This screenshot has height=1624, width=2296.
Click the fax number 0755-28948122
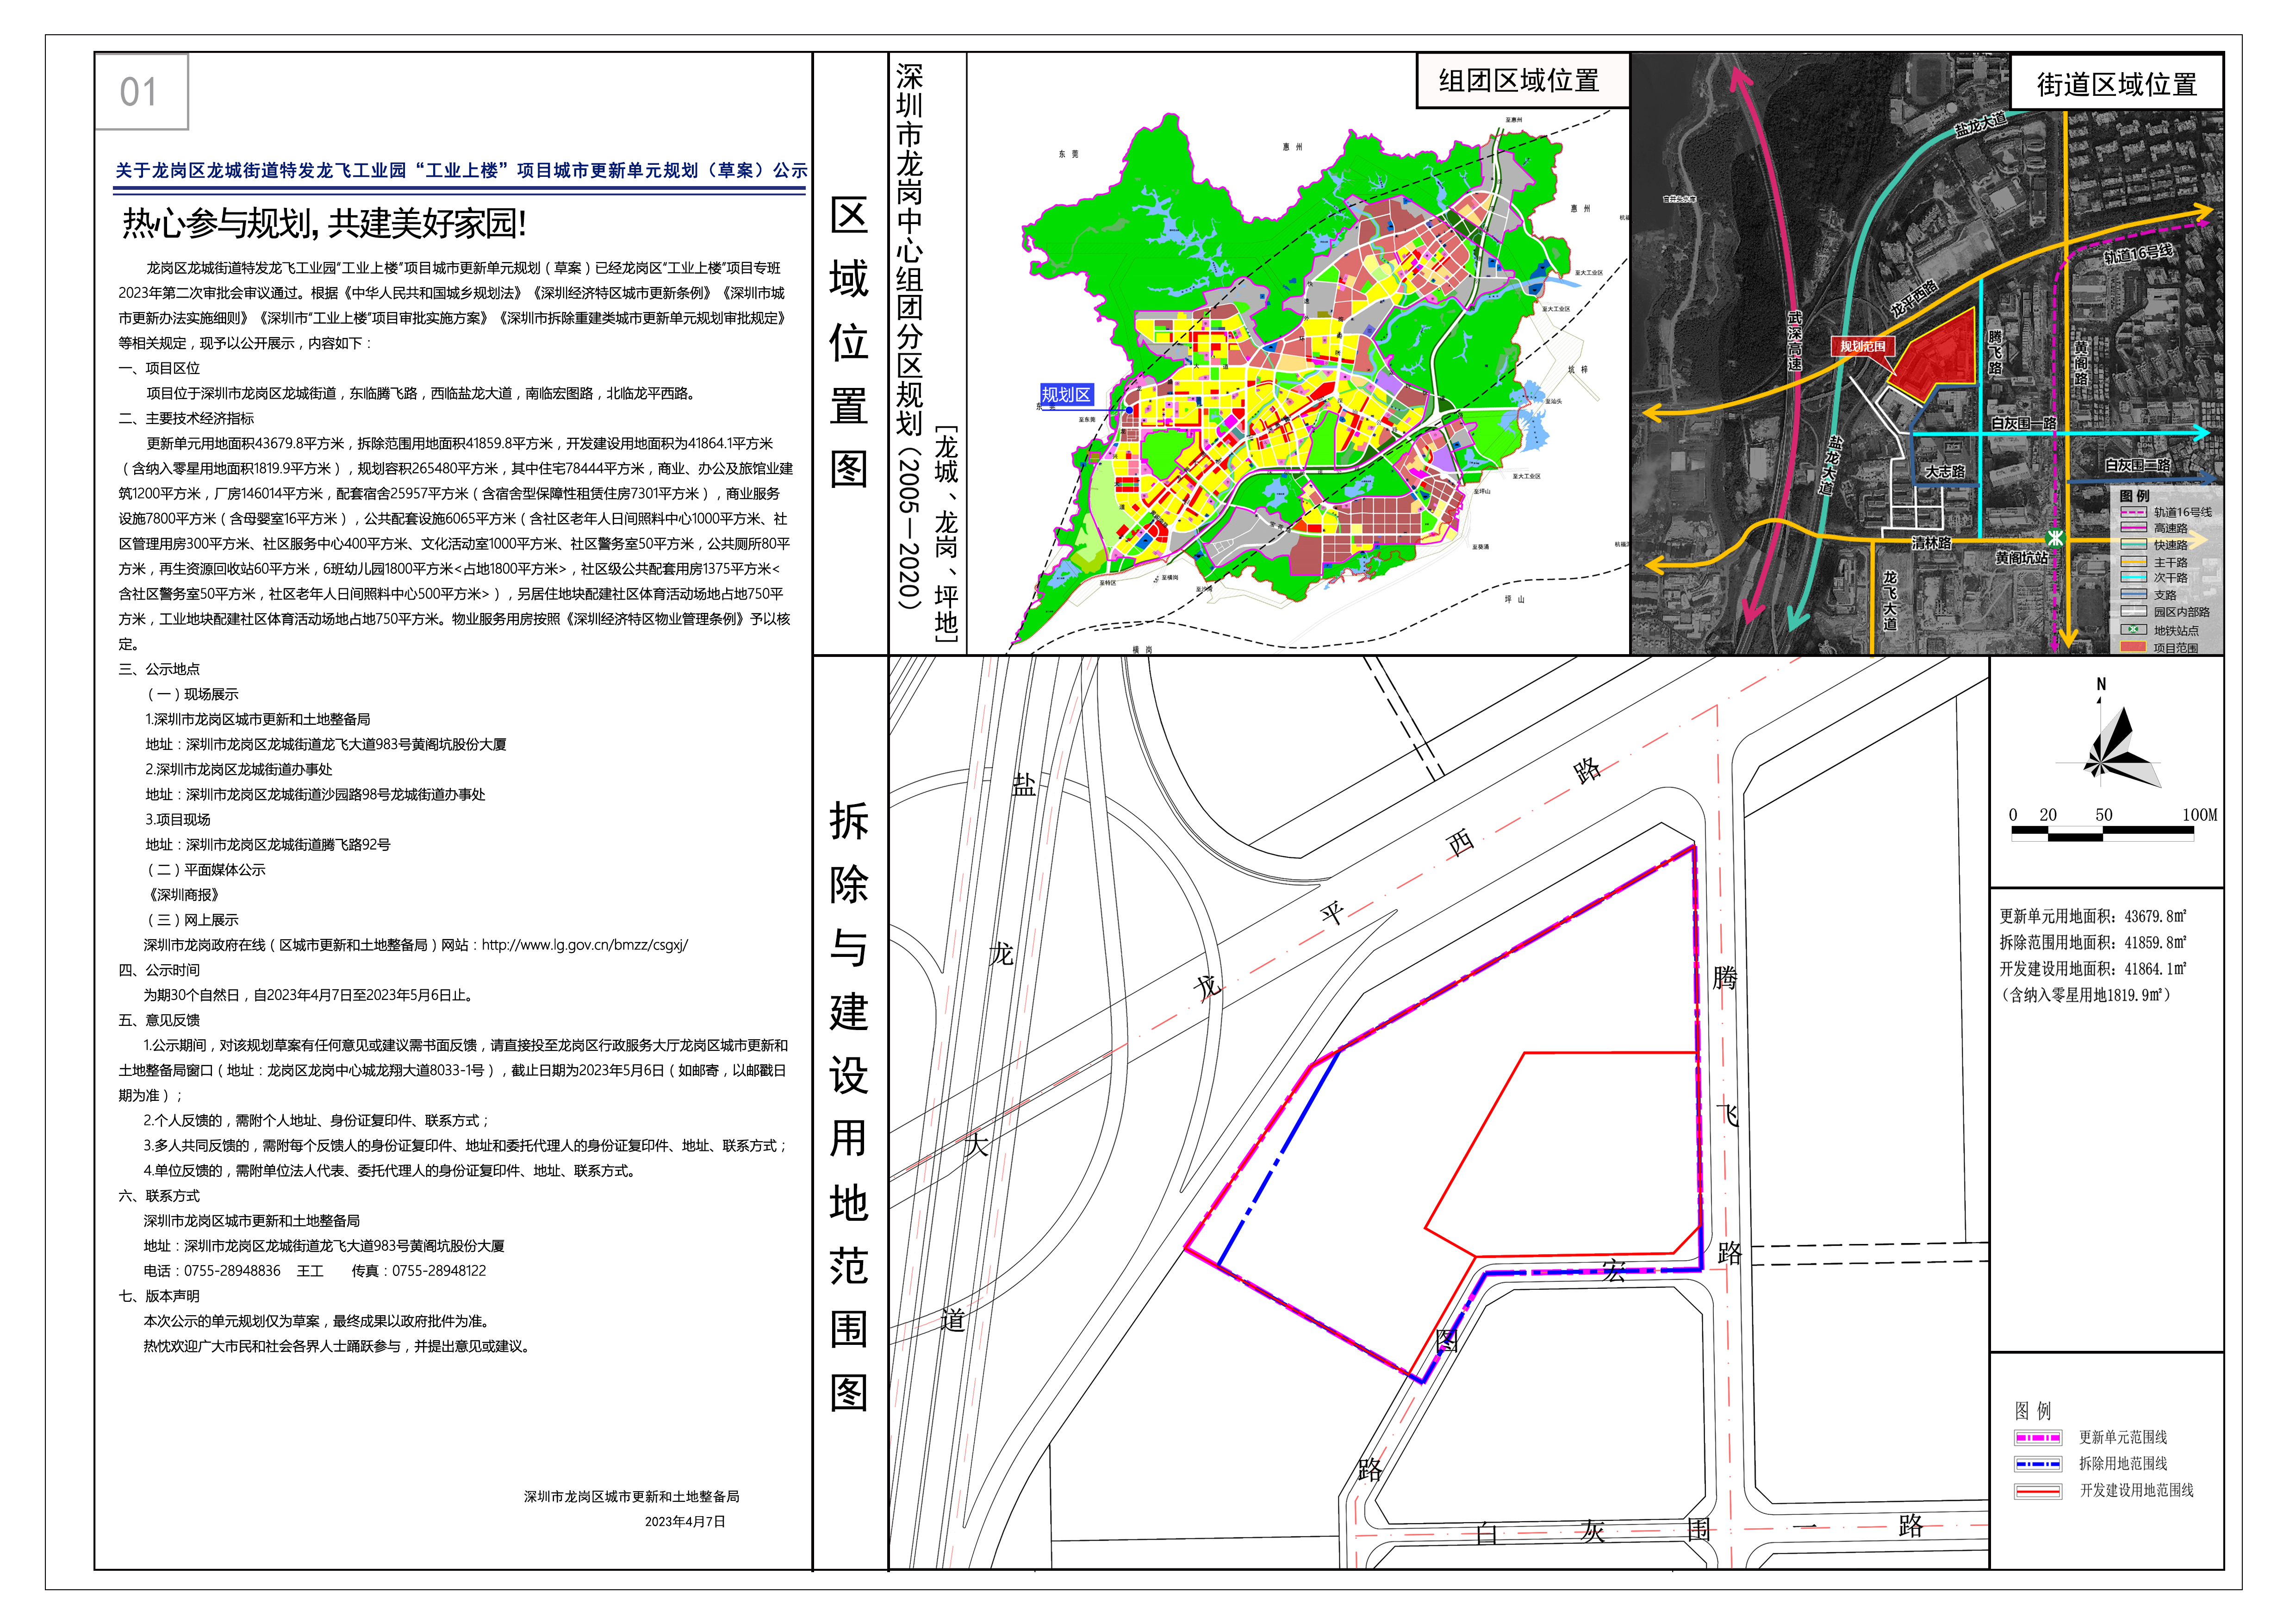point(439,1271)
